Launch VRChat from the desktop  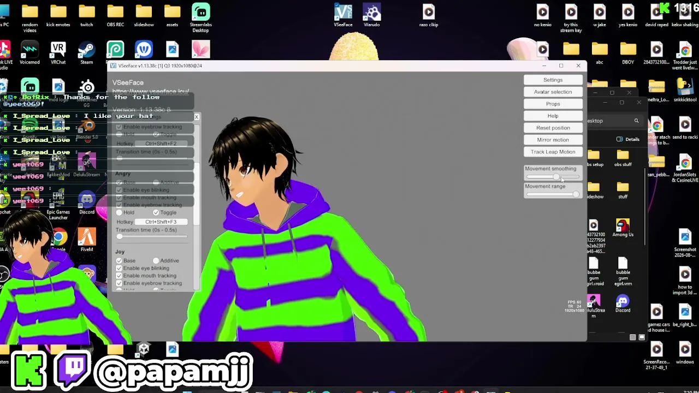point(58,53)
